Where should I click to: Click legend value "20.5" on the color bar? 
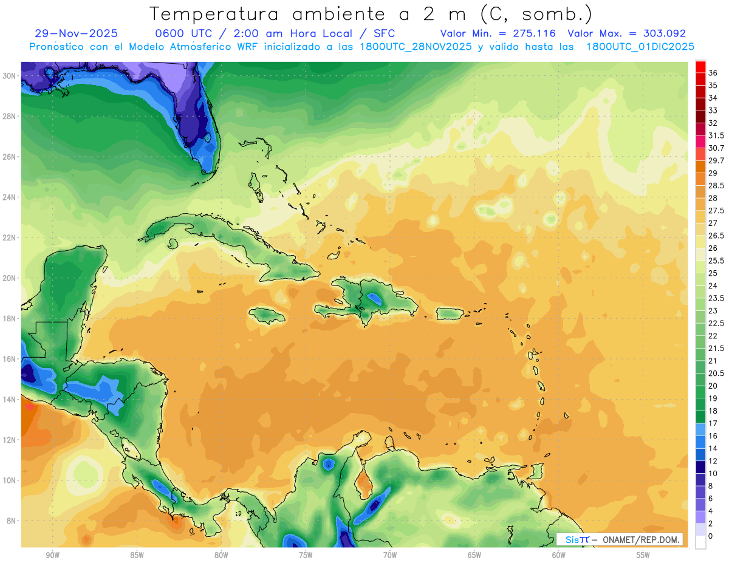point(716,373)
